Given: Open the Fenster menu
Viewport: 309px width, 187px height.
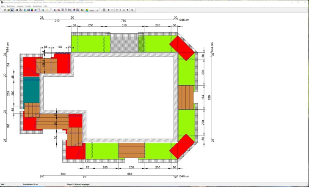Looking at the screenshot, I should coord(28,6).
